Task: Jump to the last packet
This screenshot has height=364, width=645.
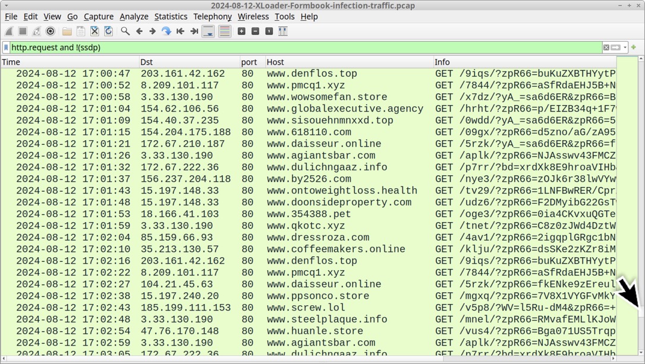Action: click(194, 31)
